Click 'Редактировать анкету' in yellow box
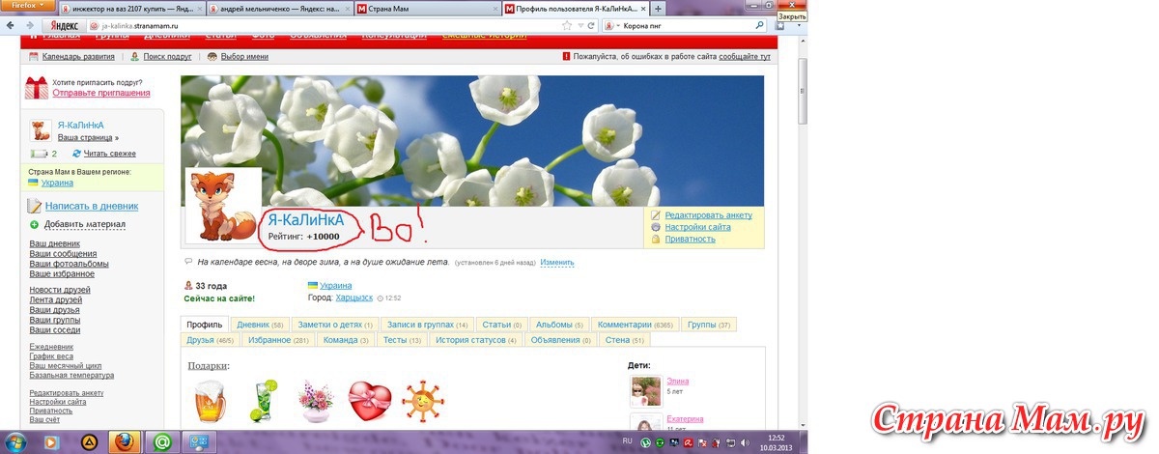This screenshot has width=1159, height=454. [708, 215]
